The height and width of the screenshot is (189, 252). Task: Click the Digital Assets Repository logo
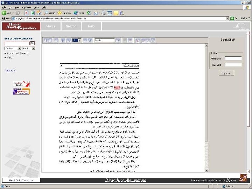tap(21, 26)
